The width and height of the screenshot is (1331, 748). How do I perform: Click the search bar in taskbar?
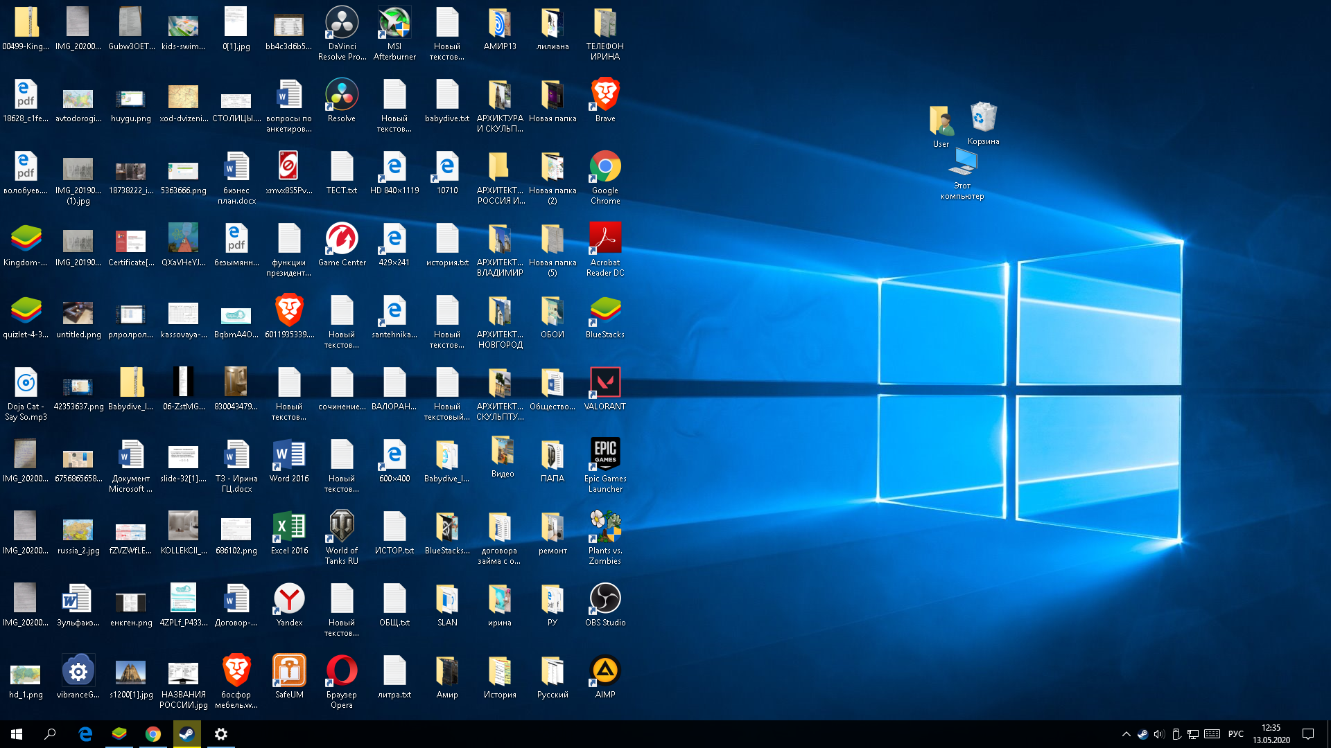pos(49,734)
